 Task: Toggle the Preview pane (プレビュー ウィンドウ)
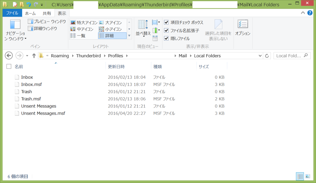pos(47,22)
